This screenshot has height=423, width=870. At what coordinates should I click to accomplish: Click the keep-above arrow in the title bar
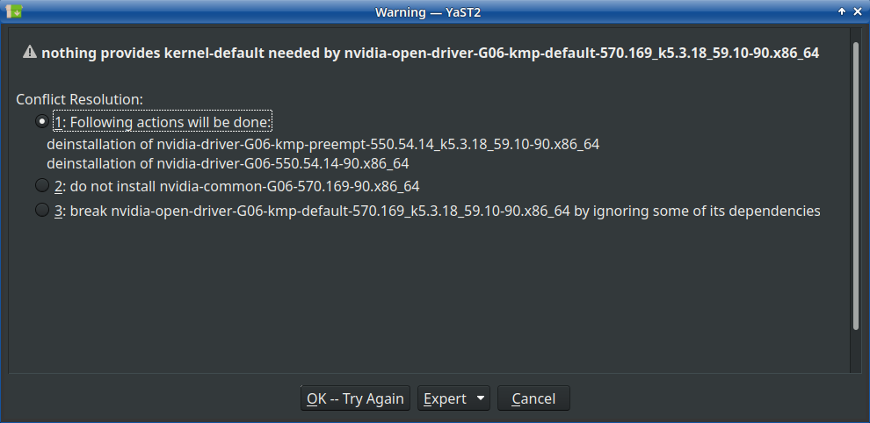[x=841, y=11]
